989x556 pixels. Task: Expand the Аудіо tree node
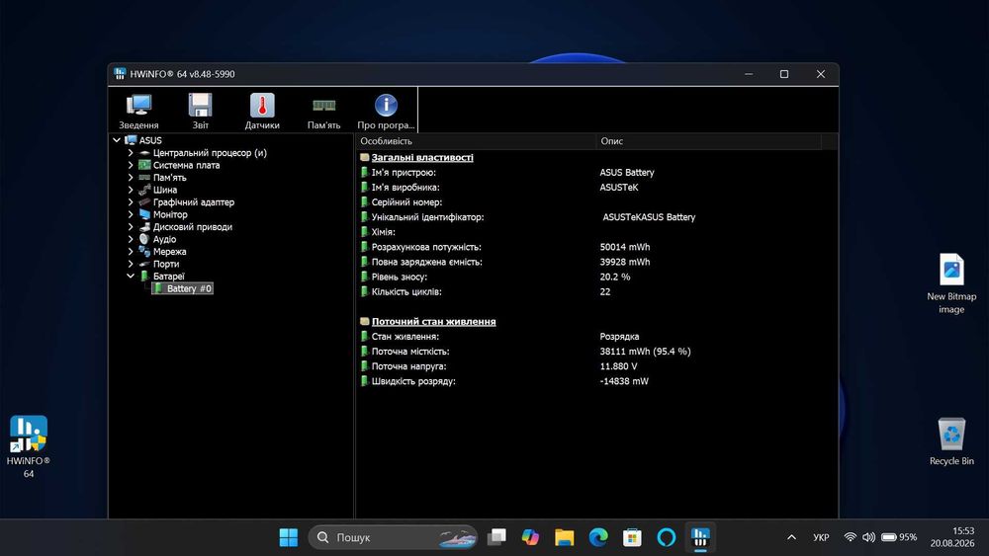click(131, 239)
